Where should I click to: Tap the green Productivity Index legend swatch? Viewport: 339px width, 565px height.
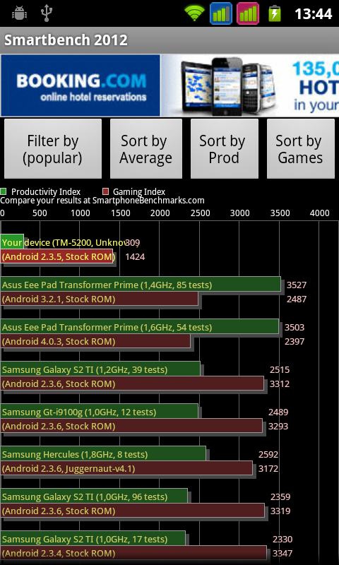pos(4,191)
